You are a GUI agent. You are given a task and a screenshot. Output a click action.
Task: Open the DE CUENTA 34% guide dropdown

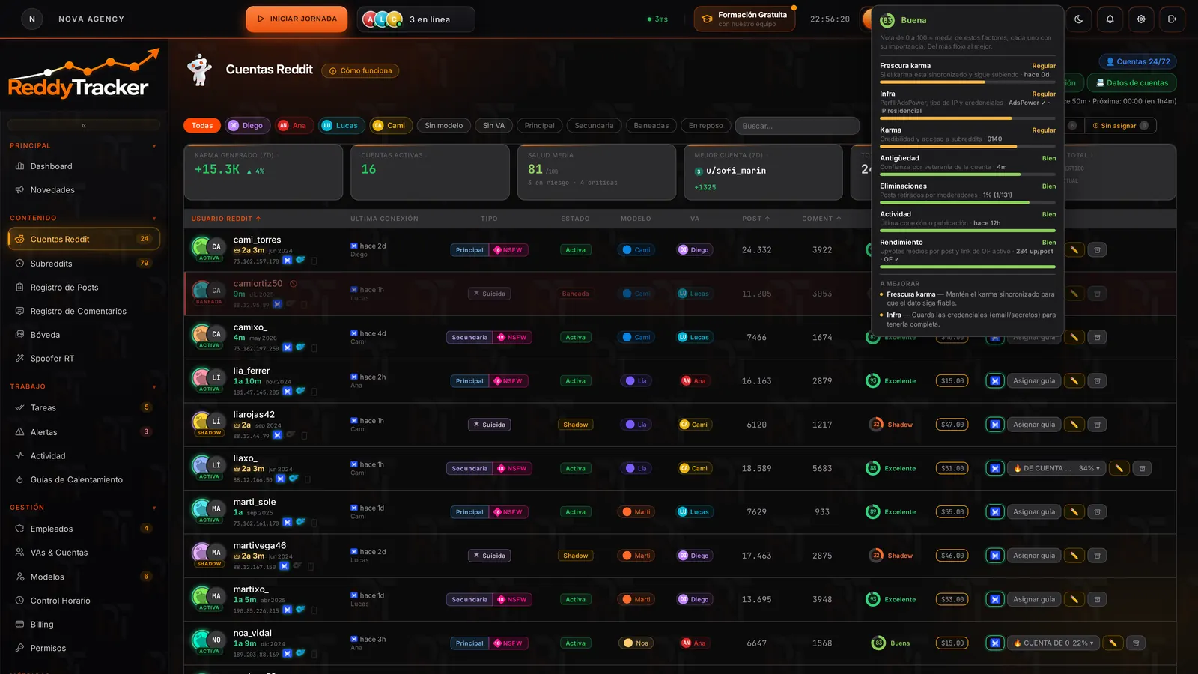(1056, 469)
